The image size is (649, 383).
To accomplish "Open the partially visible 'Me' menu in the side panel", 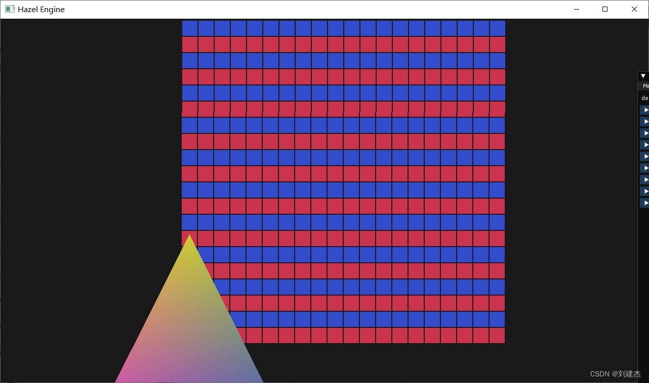I will pyautogui.click(x=645, y=86).
